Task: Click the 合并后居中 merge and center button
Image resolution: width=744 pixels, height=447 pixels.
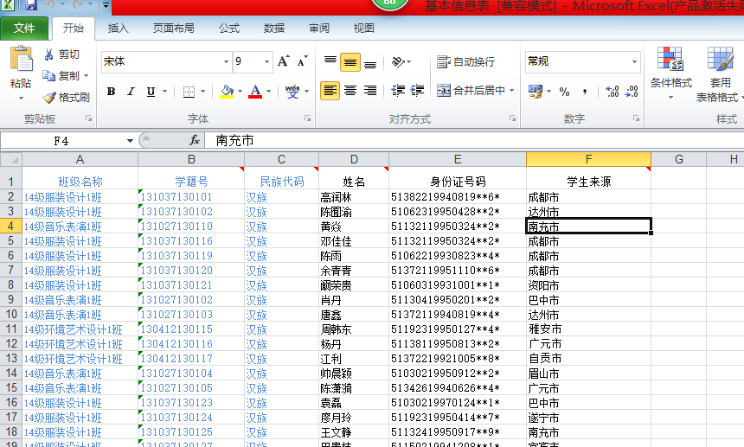Action: pyautogui.click(x=475, y=91)
